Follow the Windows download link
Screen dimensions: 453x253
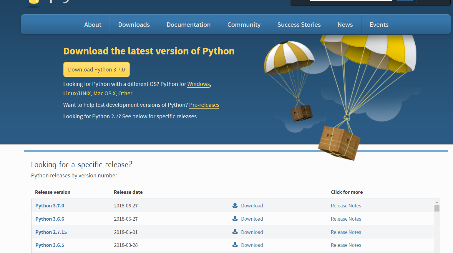point(198,84)
